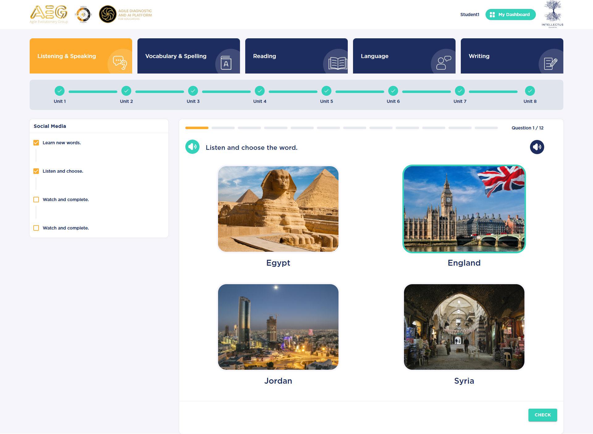Open the Listen and choose activity

(63, 171)
